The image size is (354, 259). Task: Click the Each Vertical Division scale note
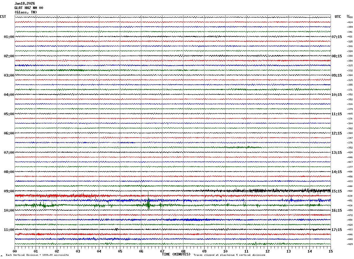click(x=37, y=255)
